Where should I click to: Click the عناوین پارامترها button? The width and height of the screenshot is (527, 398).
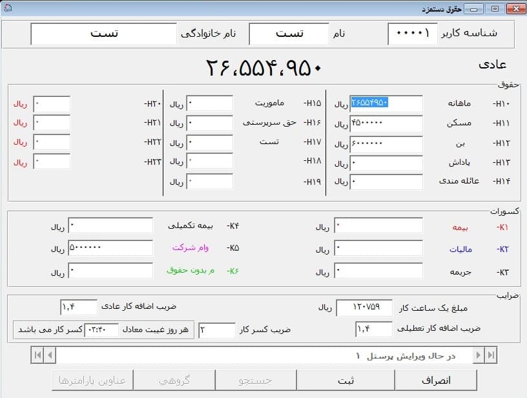pyautogui.click(x=92, y=380)
